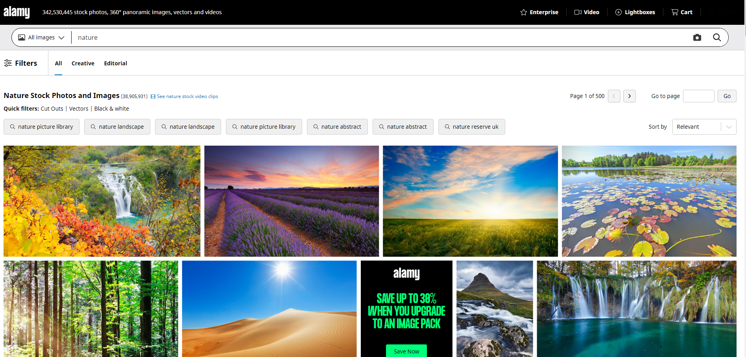Switch to the Creative tab

(x=83, y=63)
